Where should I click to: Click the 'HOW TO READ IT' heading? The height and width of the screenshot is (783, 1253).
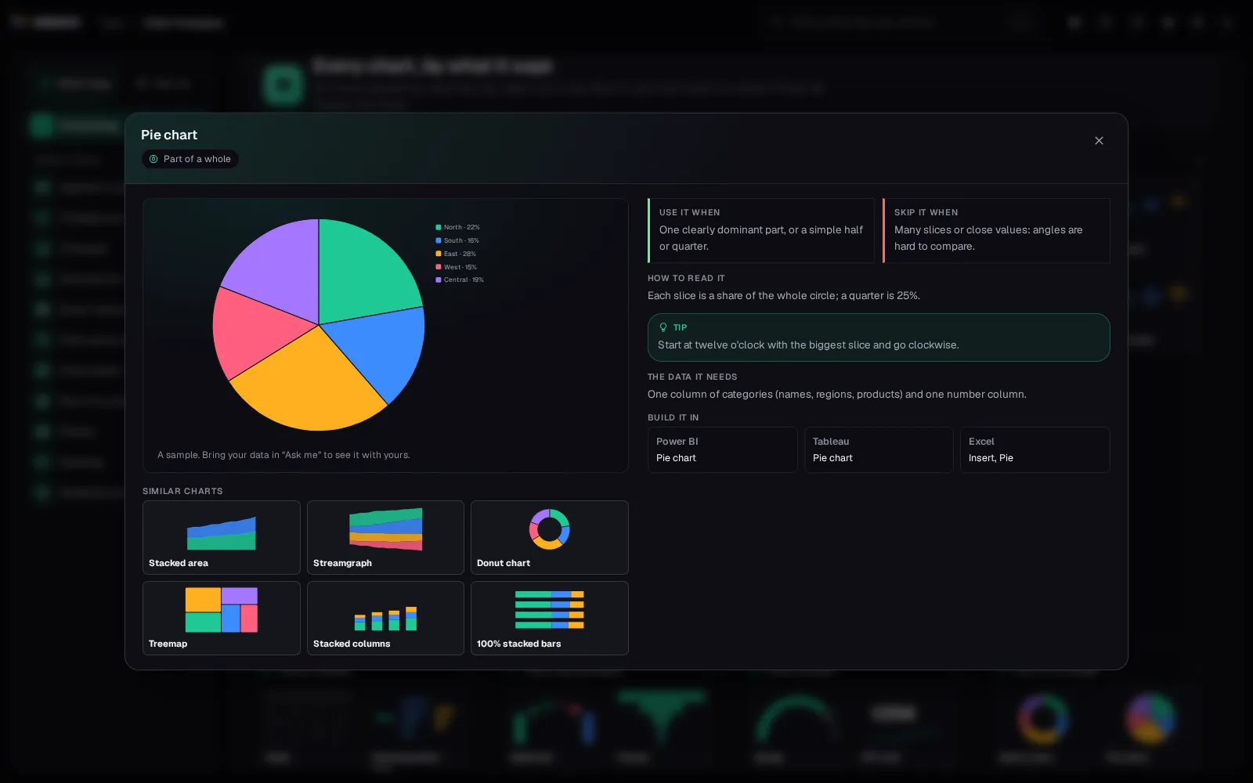(686, 278)
